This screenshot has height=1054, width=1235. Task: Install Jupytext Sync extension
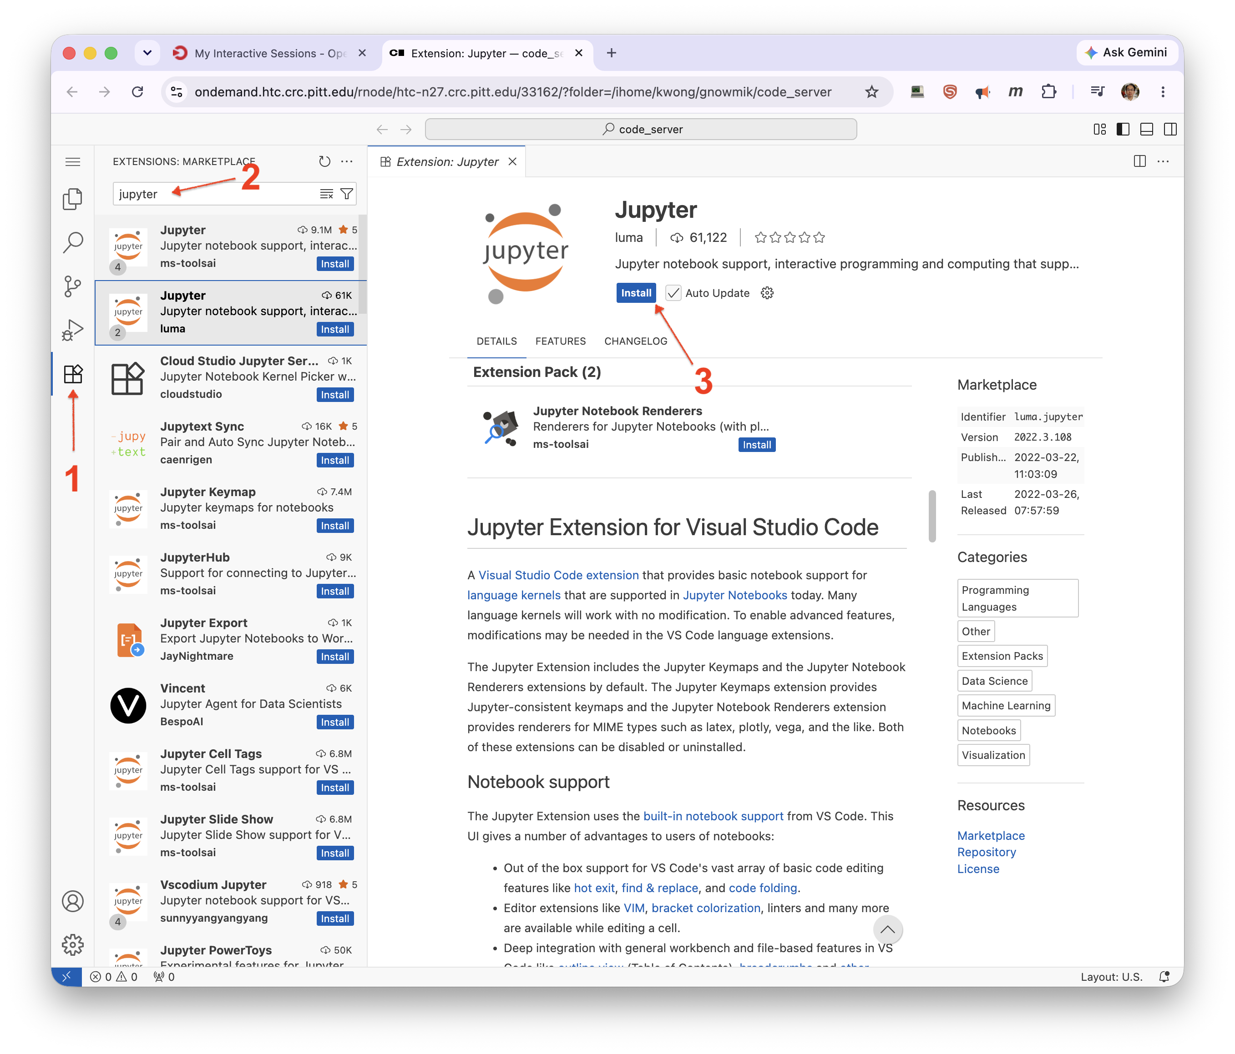(335, 460)
